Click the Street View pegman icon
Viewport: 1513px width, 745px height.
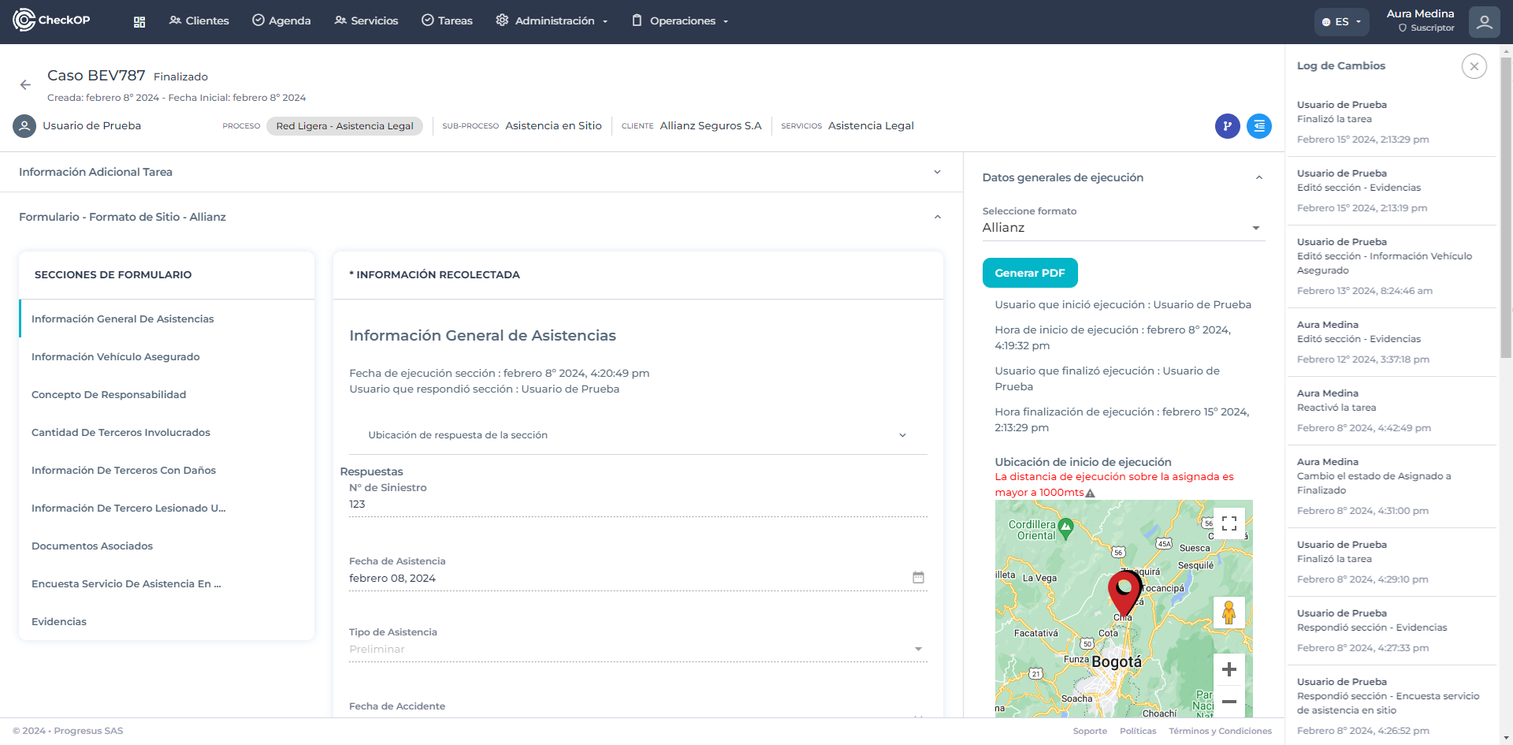(1229, 613)
